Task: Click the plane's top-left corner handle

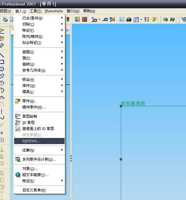Action: [x=121, y=106]
